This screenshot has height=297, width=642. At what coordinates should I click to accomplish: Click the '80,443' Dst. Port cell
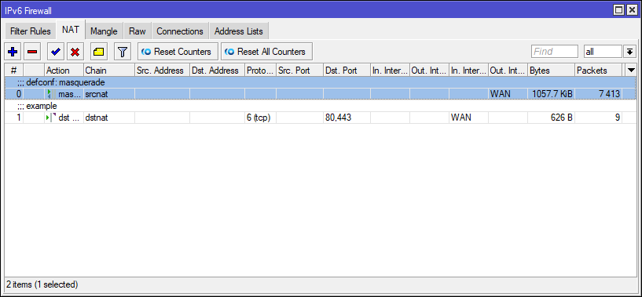(347, 118)
